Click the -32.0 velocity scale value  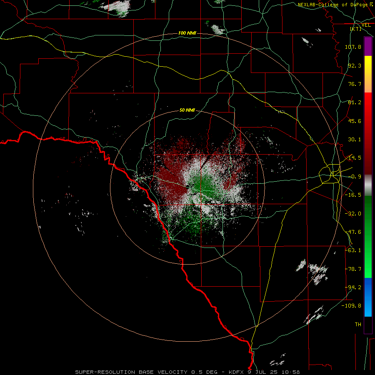(353, 214)
